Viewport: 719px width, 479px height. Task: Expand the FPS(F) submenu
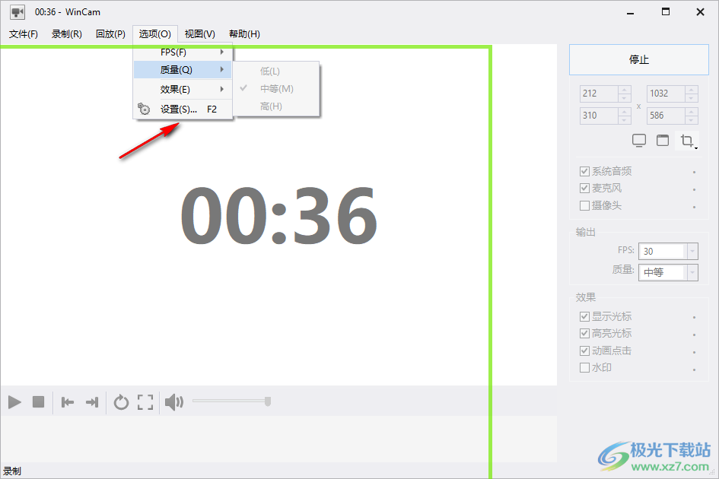pyautogui.click(x=183, y=52)
